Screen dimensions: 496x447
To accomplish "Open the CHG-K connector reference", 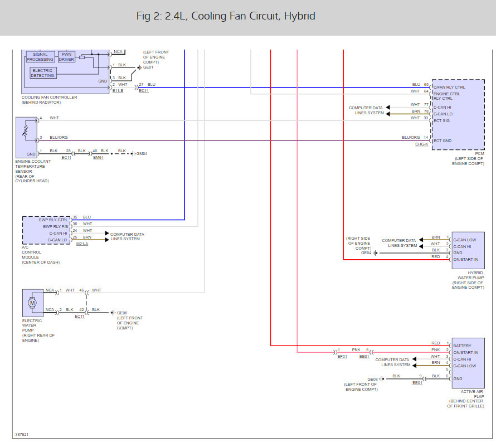I will pyautogui.click(x=421, y=144).
